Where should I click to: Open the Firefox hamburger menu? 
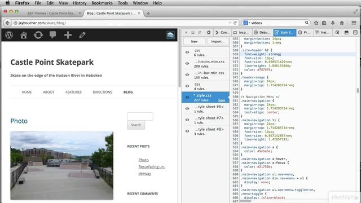click(354, 23)
